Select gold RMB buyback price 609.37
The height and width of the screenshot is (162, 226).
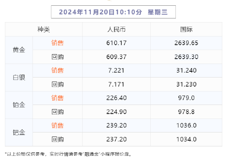click(x=116, y=57)
